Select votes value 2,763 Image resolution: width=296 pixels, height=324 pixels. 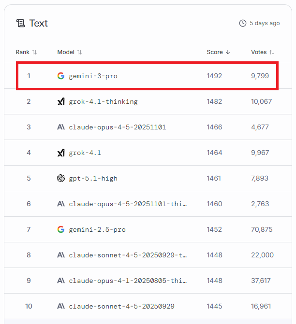point(260,204)
